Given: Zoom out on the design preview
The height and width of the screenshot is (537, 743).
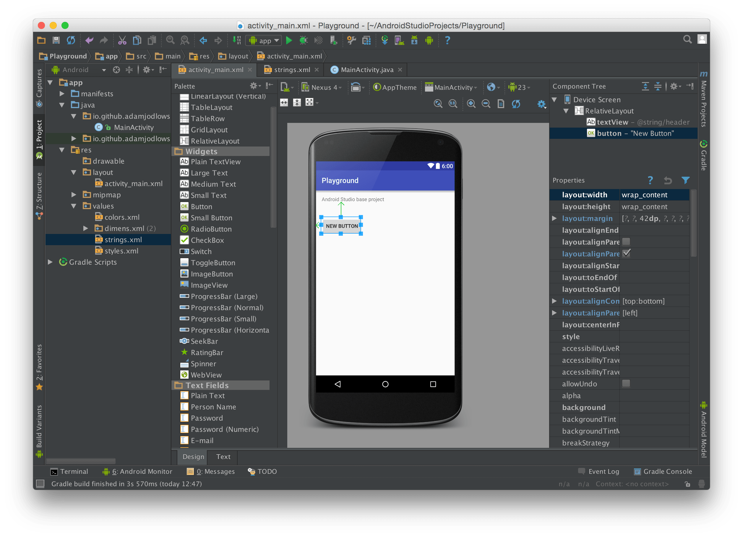Looking at the screenshot, I should (486, 104).
